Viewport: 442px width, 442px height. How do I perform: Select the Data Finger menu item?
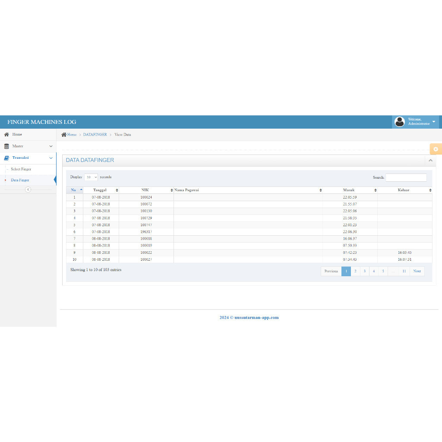(x=20, y=180)
